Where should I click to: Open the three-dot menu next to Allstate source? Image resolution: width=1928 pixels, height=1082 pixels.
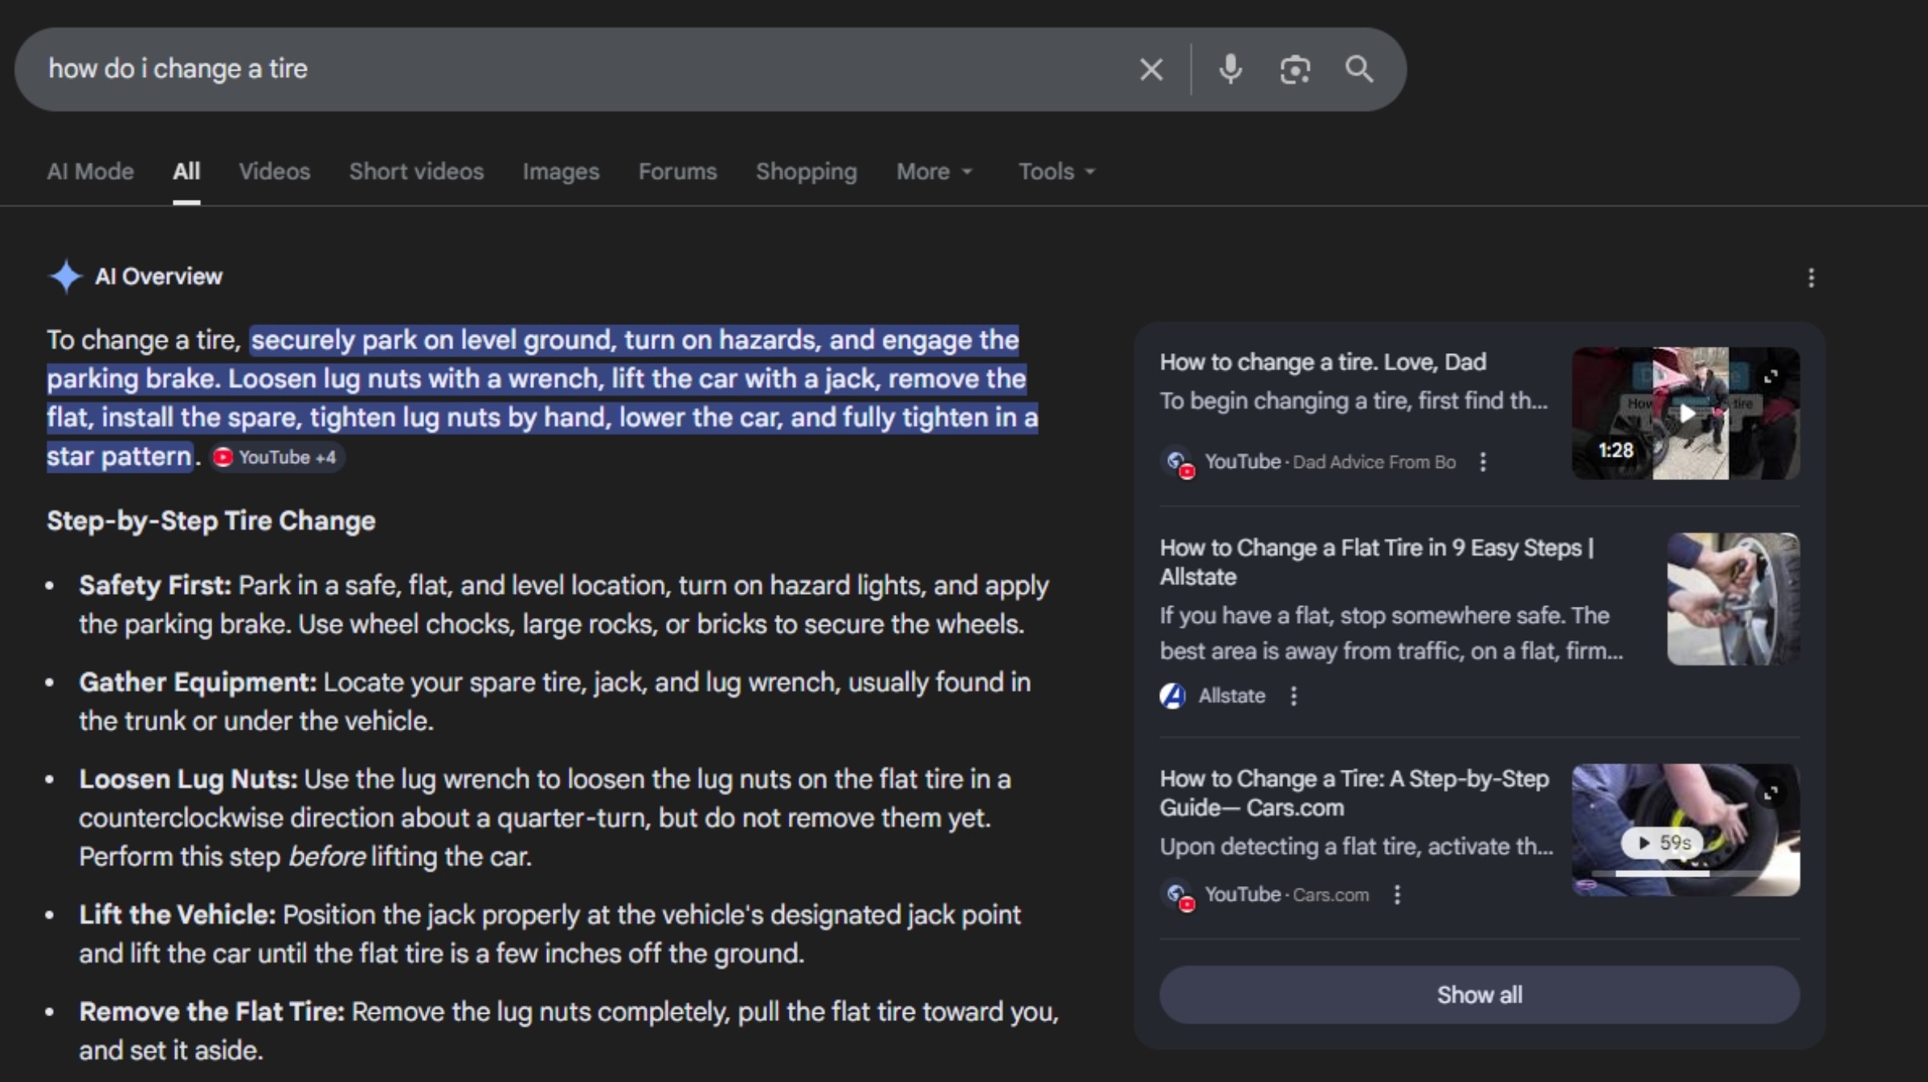[x=1294, y=696]
